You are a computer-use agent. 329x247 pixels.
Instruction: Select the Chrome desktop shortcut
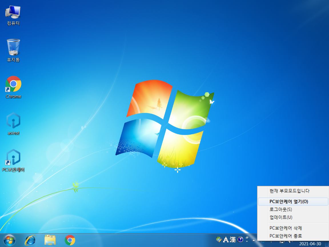13,87
